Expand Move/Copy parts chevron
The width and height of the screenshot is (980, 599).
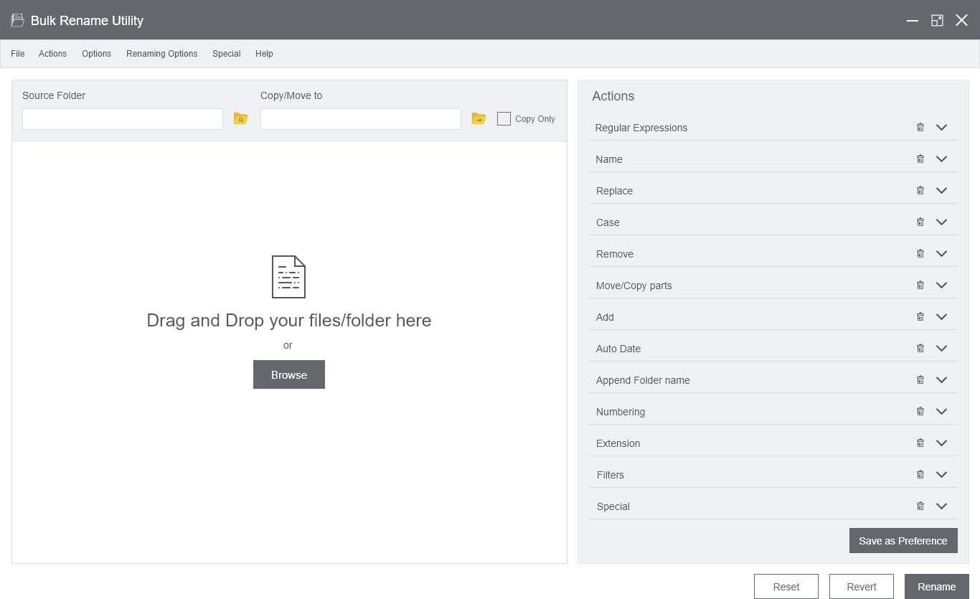coord(942,285)
